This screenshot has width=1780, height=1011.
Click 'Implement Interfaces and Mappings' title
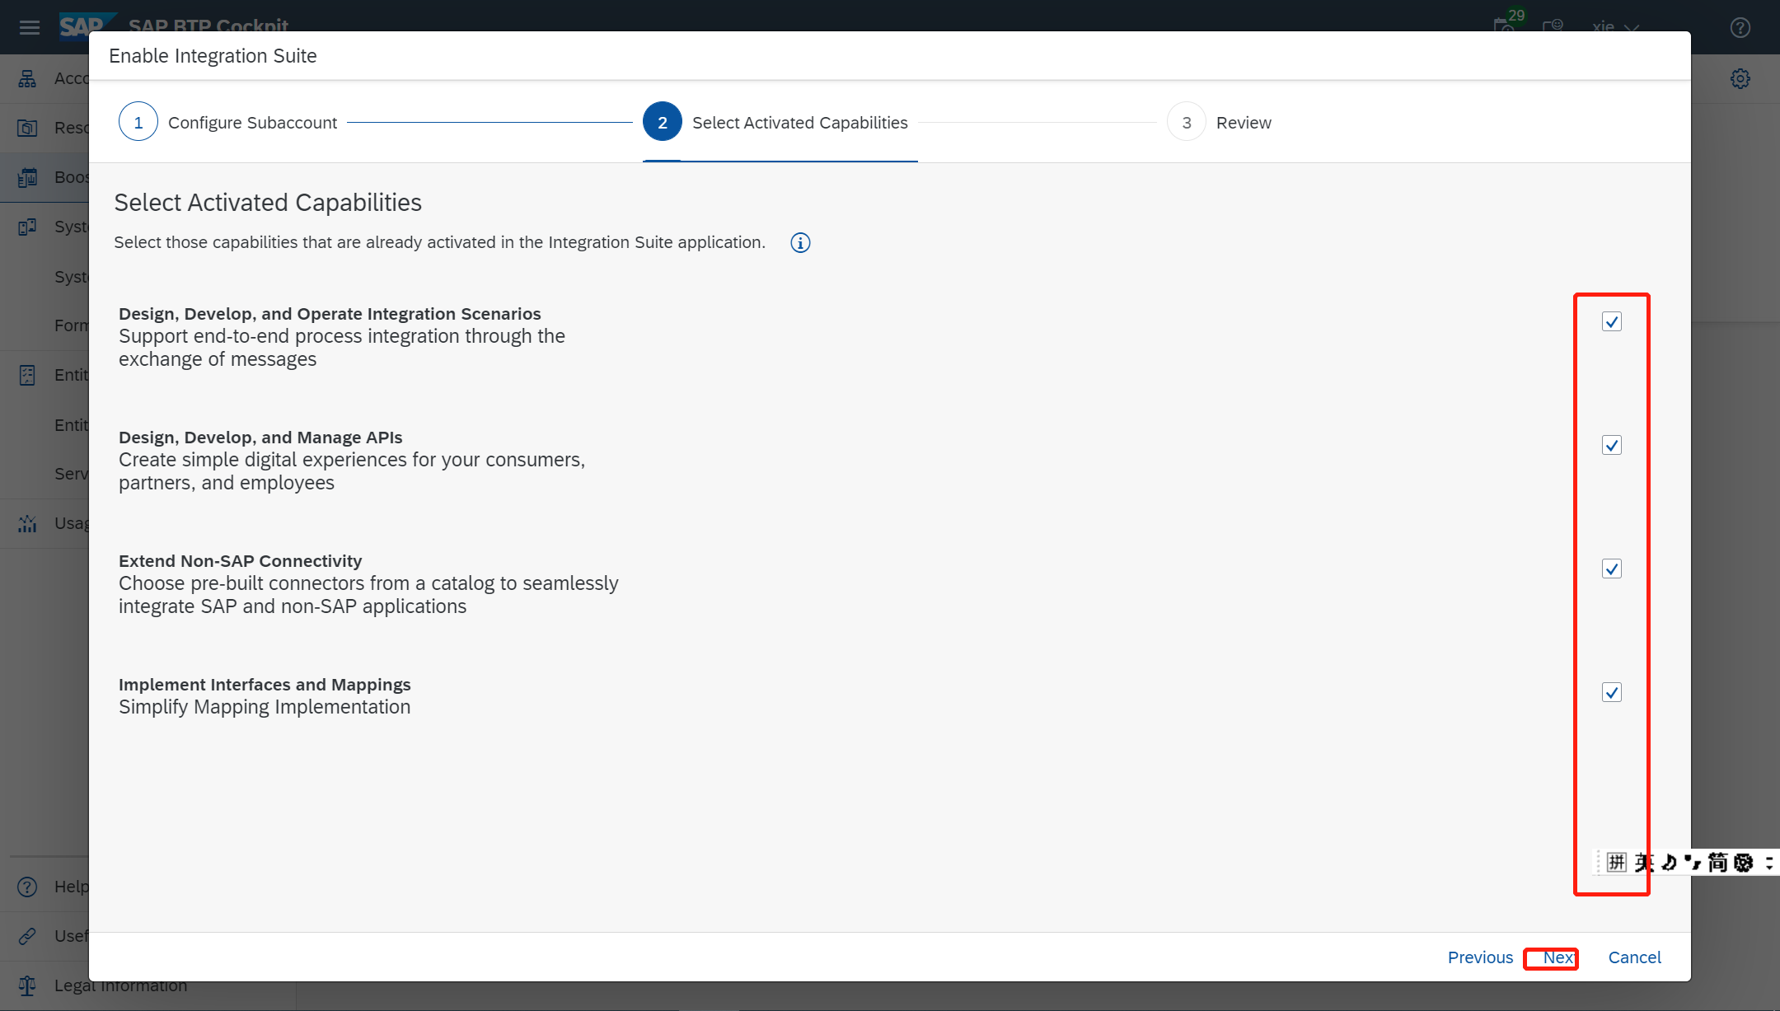click(265, 685)
